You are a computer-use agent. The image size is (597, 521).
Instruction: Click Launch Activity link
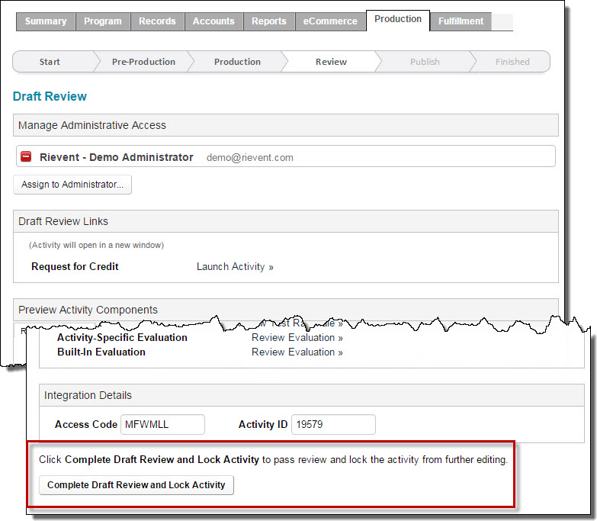[x=235, y=266]
